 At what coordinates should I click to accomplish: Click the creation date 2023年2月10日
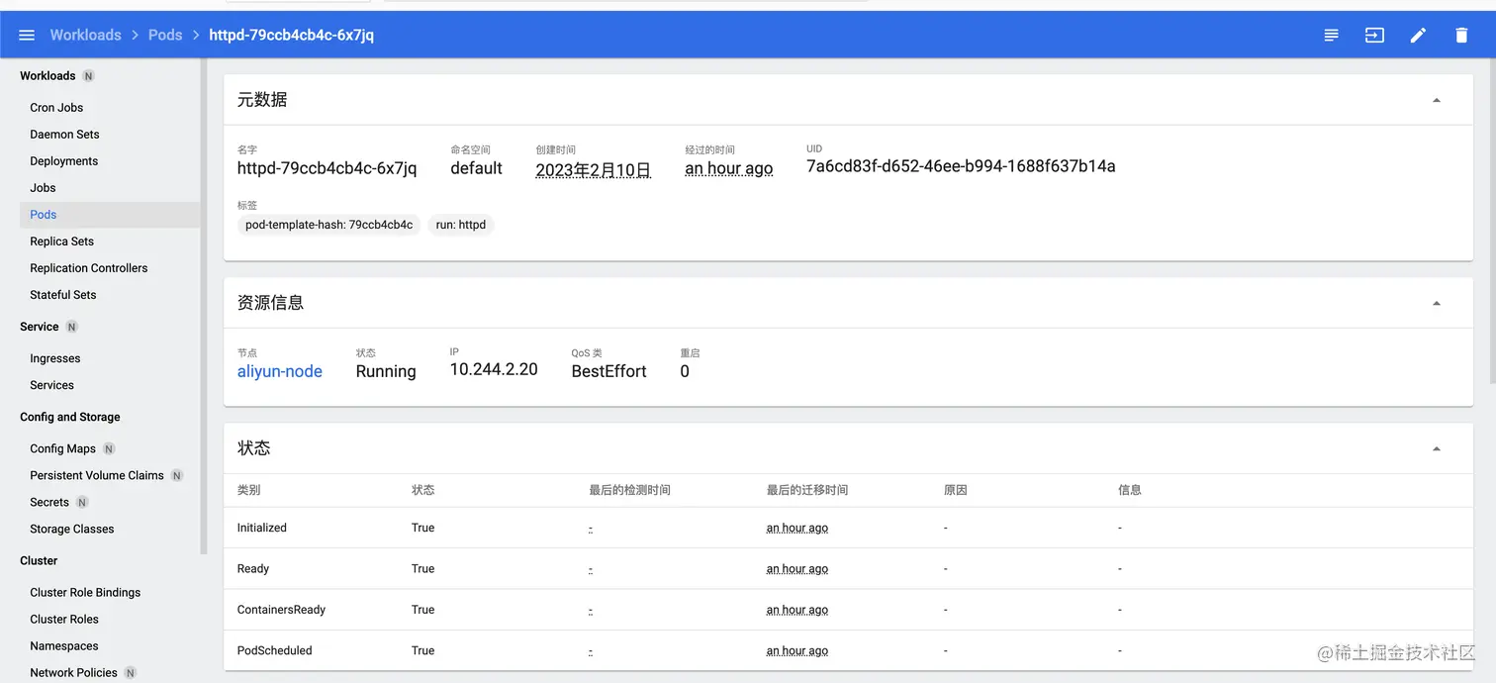pyautogui.click(x=594, y=169)
